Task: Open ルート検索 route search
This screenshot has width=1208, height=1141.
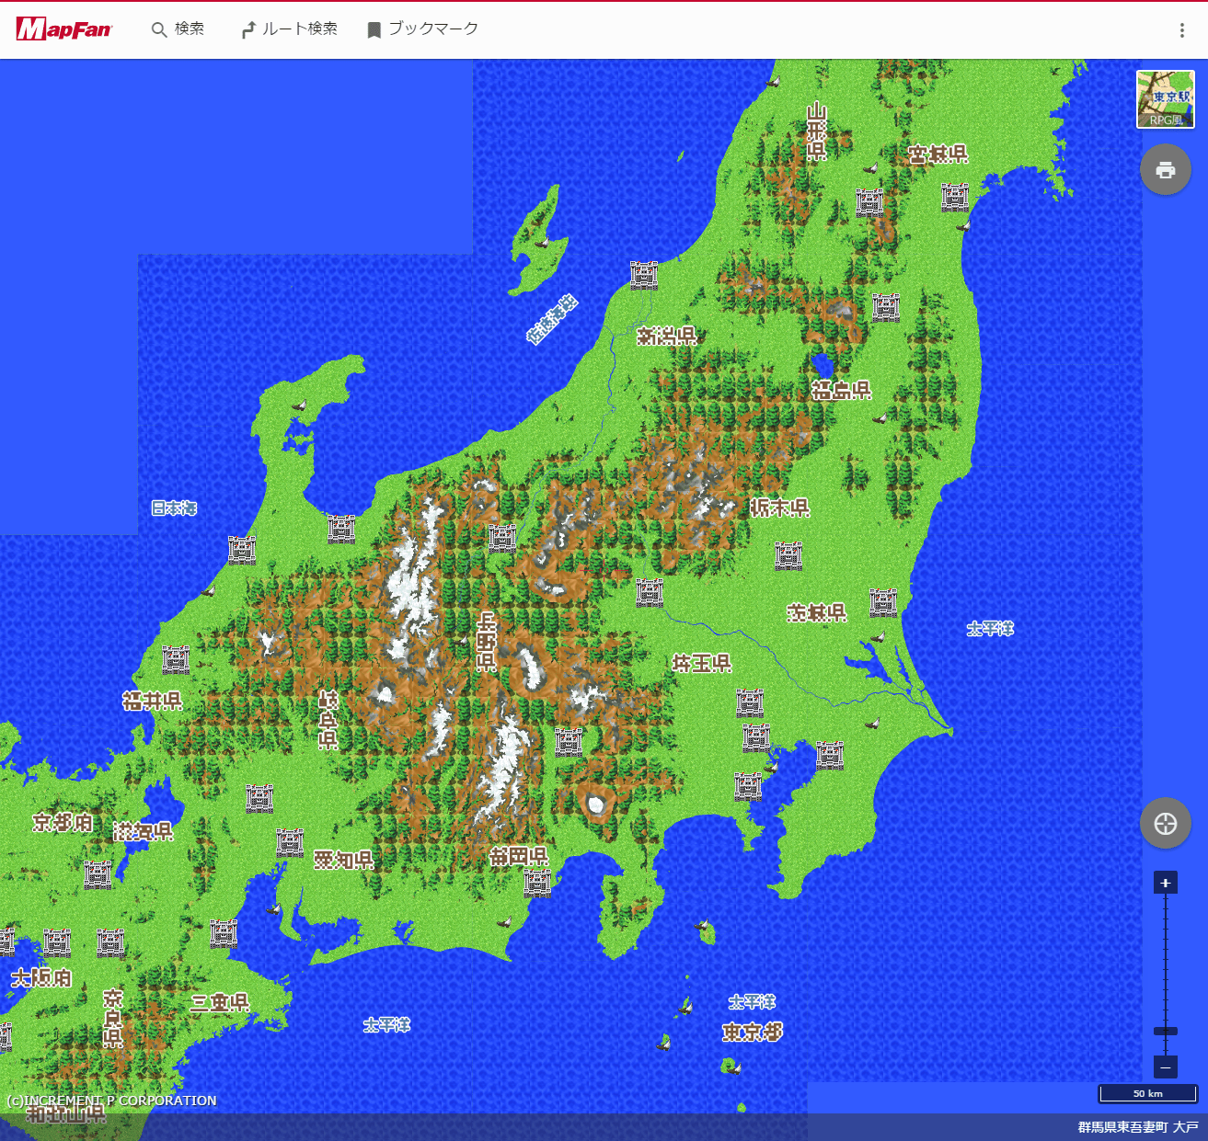Action: pyautogui.click(x=289, y=29)
